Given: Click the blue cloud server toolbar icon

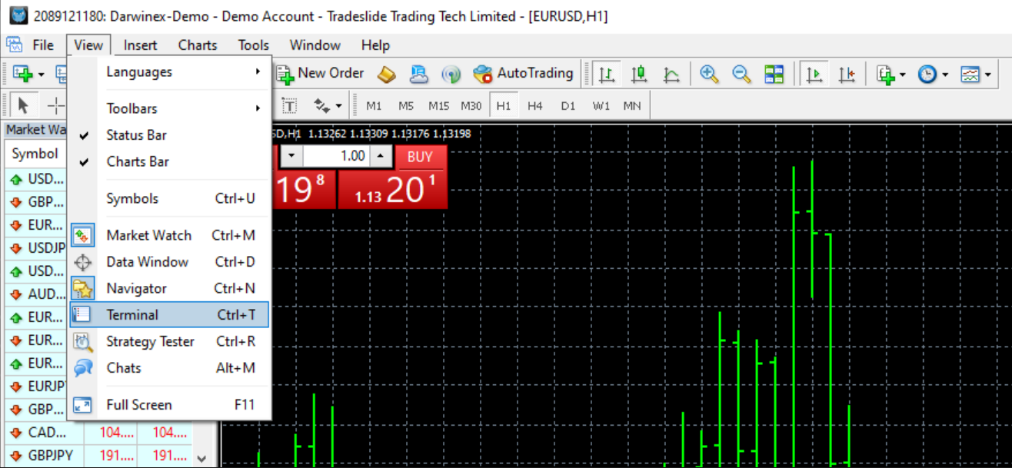Looking at the screenshot, I should (418, 74).
